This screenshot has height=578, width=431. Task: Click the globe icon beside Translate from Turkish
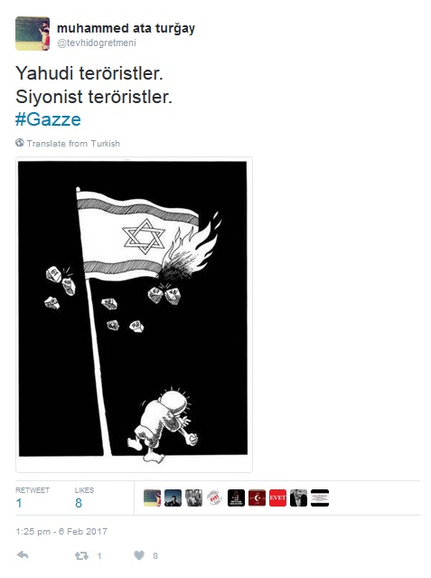click(20, 143)
